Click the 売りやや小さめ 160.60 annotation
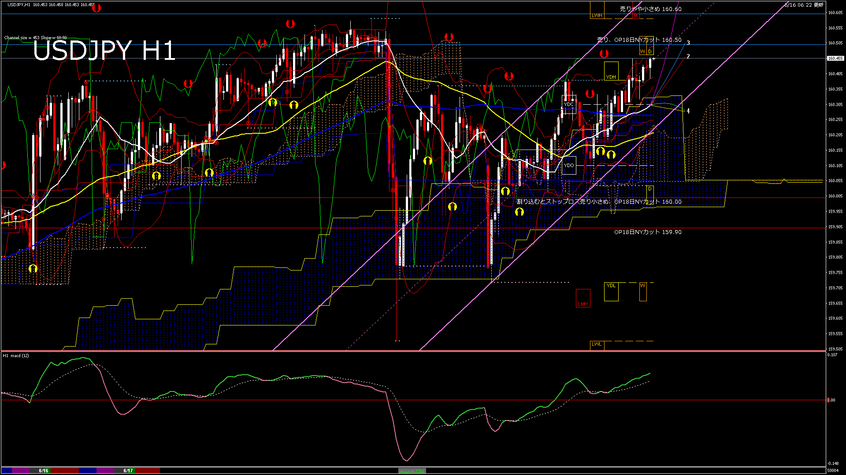This screenshot has width=846, height=475. click(x=650, y=9)
